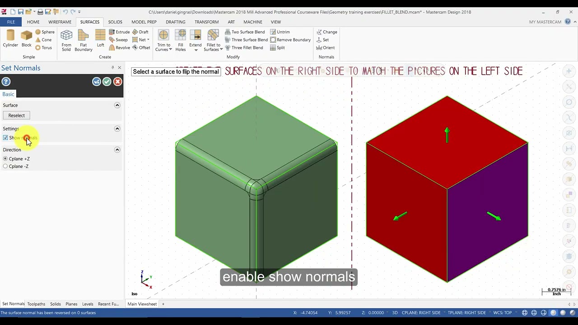The height and width of the screenshot is (325, 578).
Task: Collapse the Settings section
Action: point(117,129)
